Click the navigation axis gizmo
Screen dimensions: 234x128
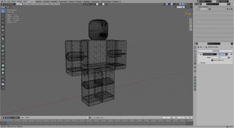click(188, 13)
